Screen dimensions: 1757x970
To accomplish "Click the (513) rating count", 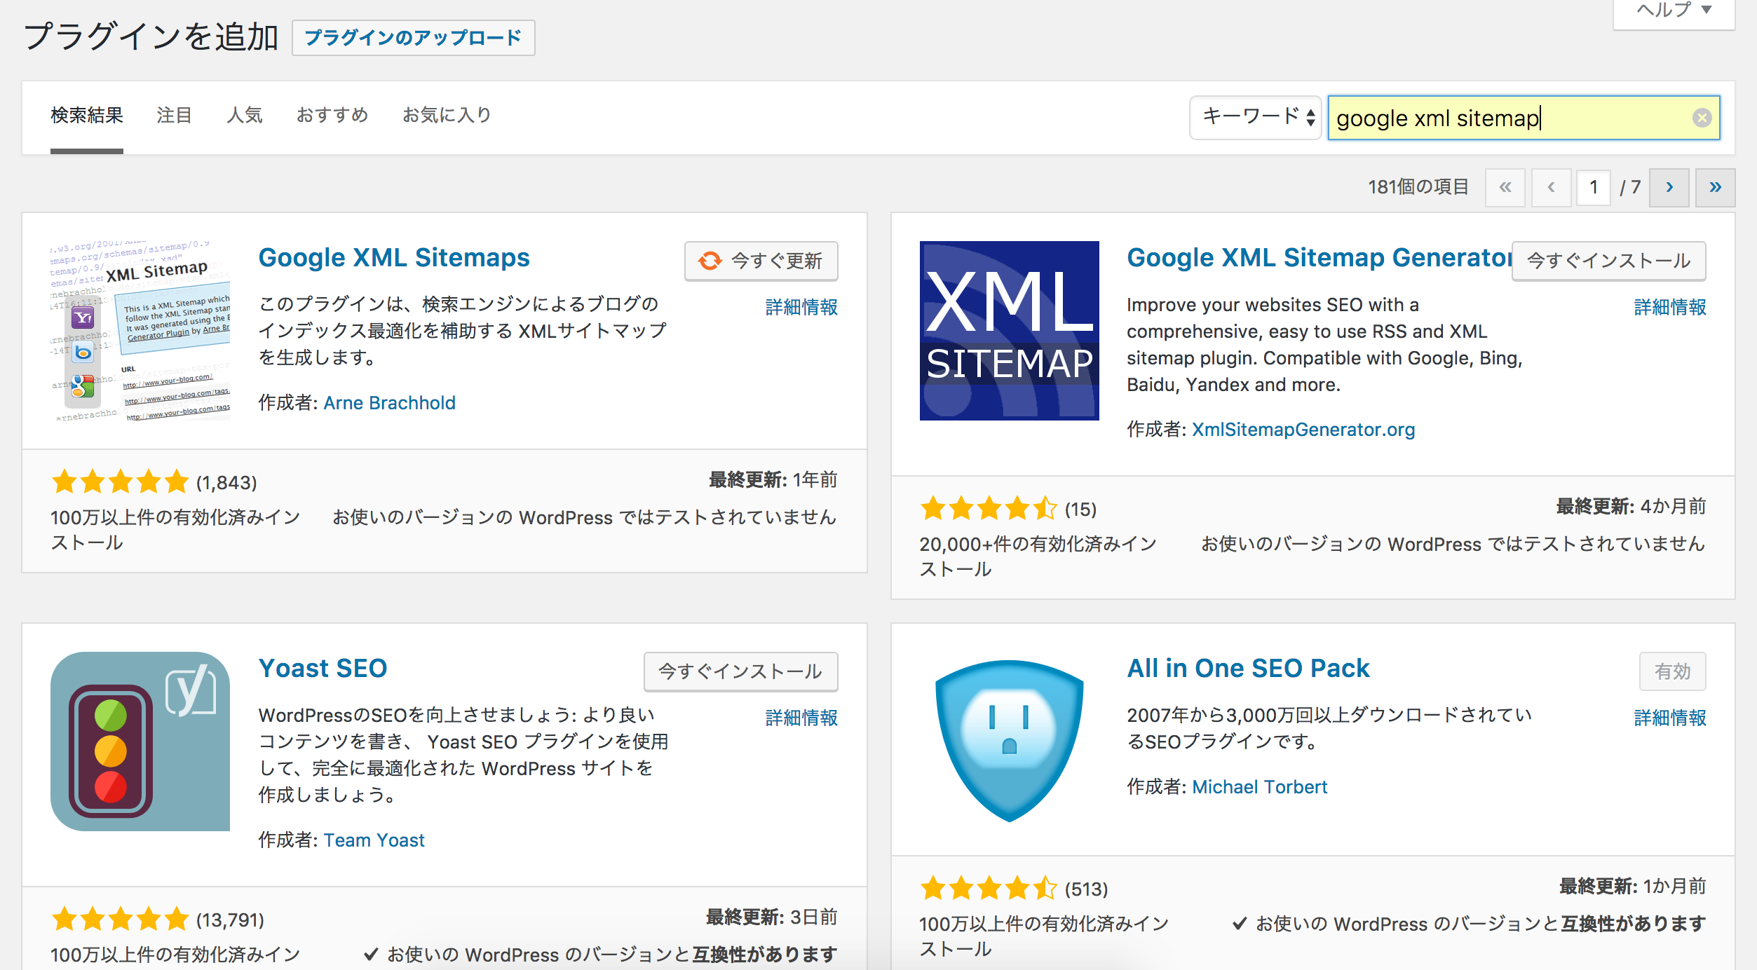I will coord(1086,889).
